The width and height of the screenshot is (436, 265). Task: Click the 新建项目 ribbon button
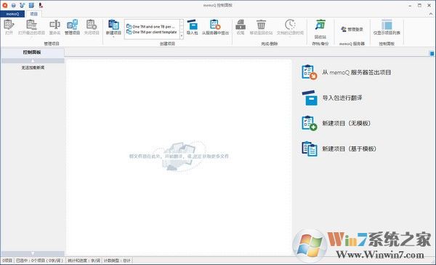click(113, 27)
